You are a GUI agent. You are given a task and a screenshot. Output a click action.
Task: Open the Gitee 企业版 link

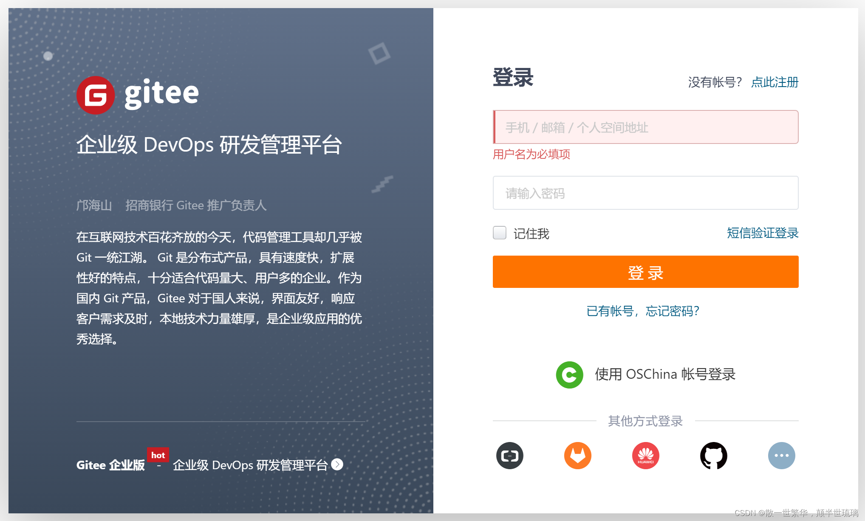(x=110, y=465)
